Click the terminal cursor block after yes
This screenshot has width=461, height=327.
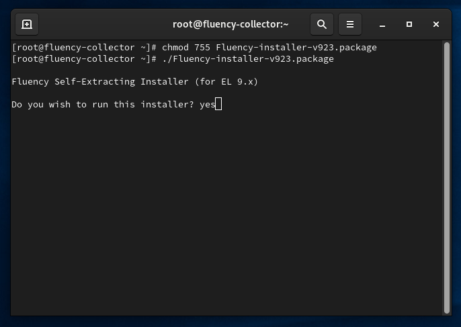pyautogui.click(x=218, y=104)
